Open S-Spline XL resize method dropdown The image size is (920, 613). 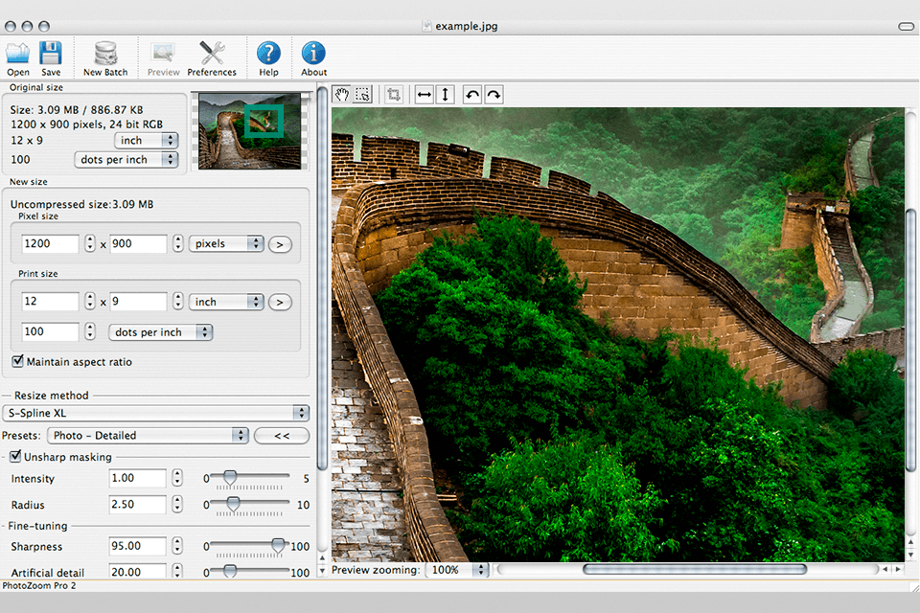coord(155,413)
